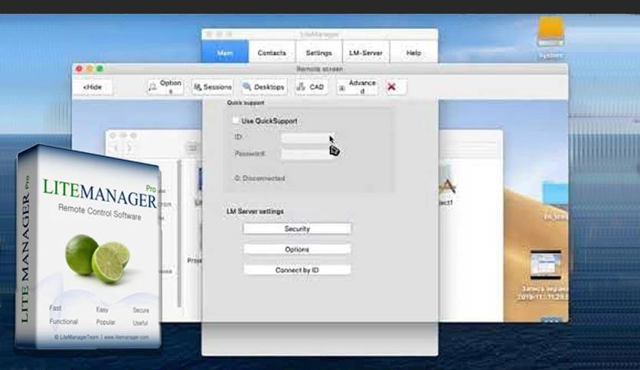
Task: Open the Settings tab
Action: click(x=318, y=53)
